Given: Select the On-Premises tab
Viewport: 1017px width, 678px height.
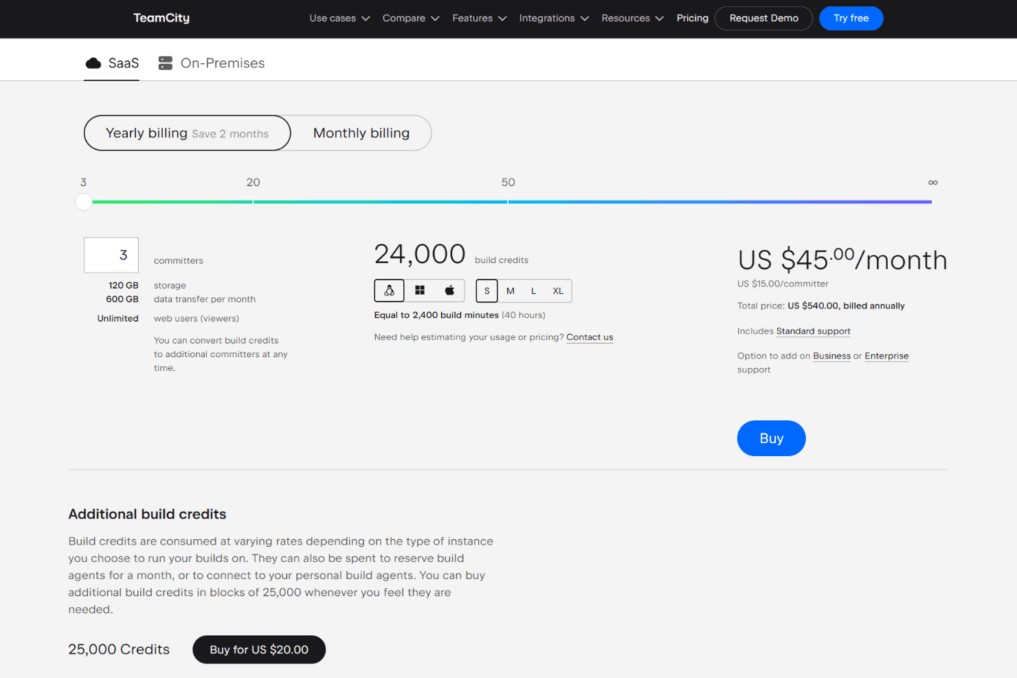Looking at the screenshot, I should (x=211, y=63).
